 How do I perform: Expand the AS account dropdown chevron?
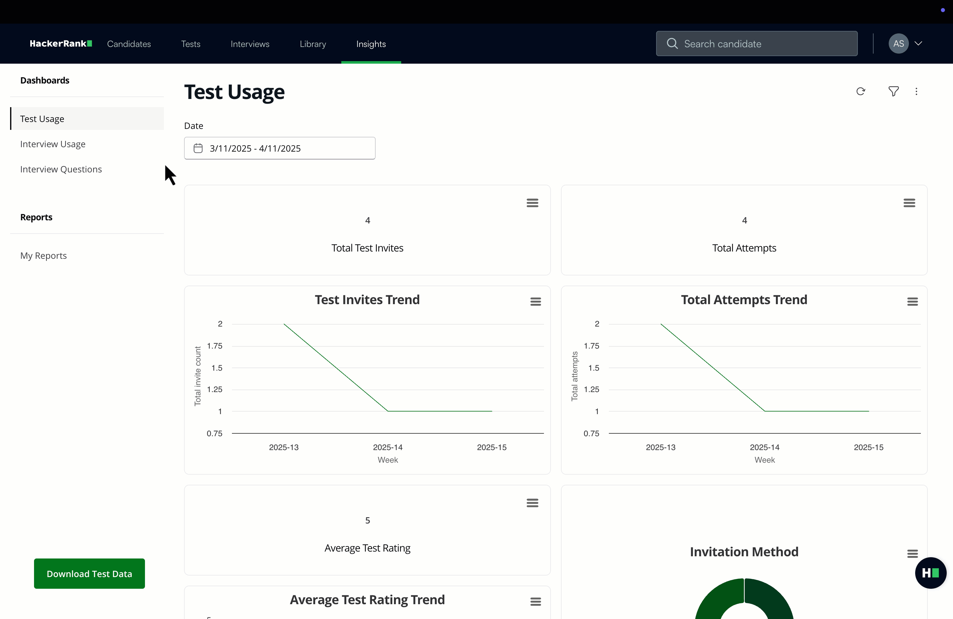918,43
